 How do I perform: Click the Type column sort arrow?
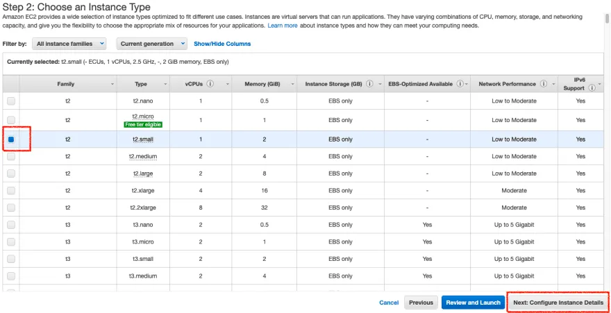pos(165,84)
